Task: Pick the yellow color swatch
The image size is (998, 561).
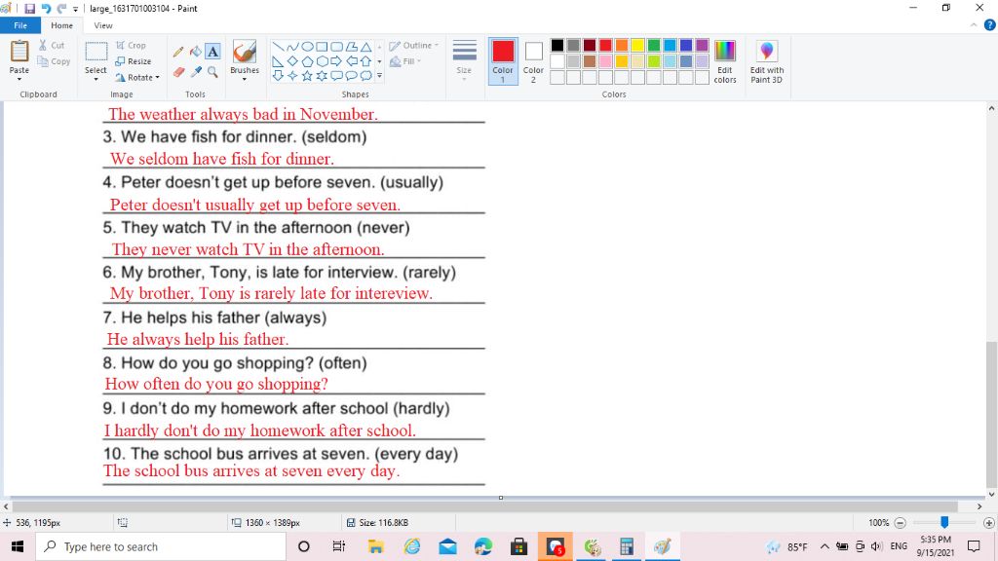Action: pyautogui.click(x=637, y=45)
